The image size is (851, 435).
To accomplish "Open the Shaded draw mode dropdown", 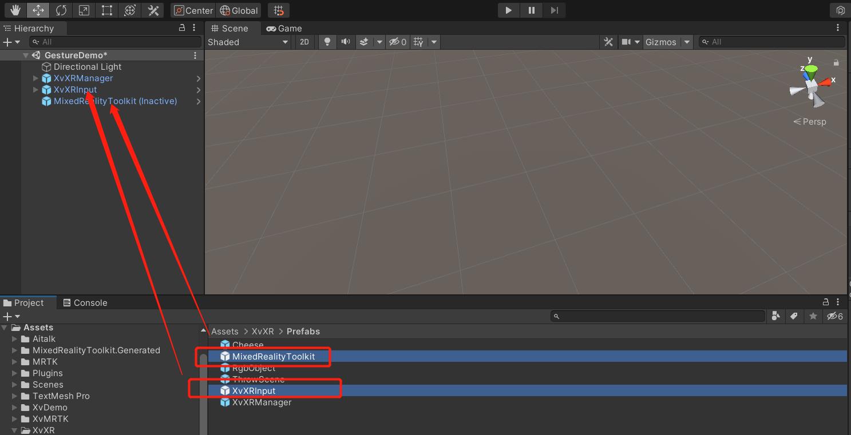I will pyautogui.click(x=248, y=42).
